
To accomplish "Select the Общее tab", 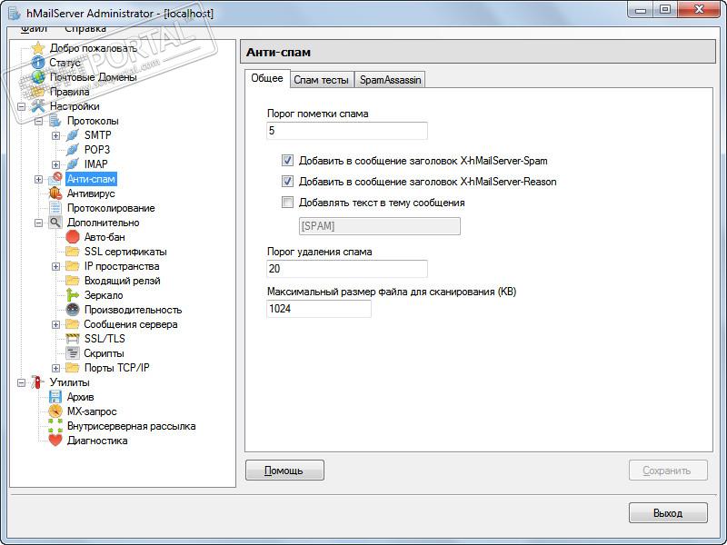I will point(267,78).
